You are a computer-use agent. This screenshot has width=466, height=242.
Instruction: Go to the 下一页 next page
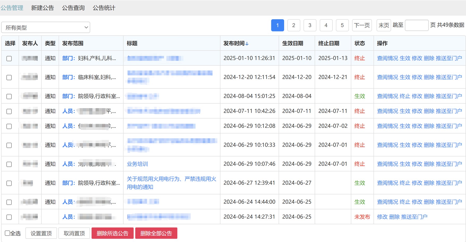(362, 25)
